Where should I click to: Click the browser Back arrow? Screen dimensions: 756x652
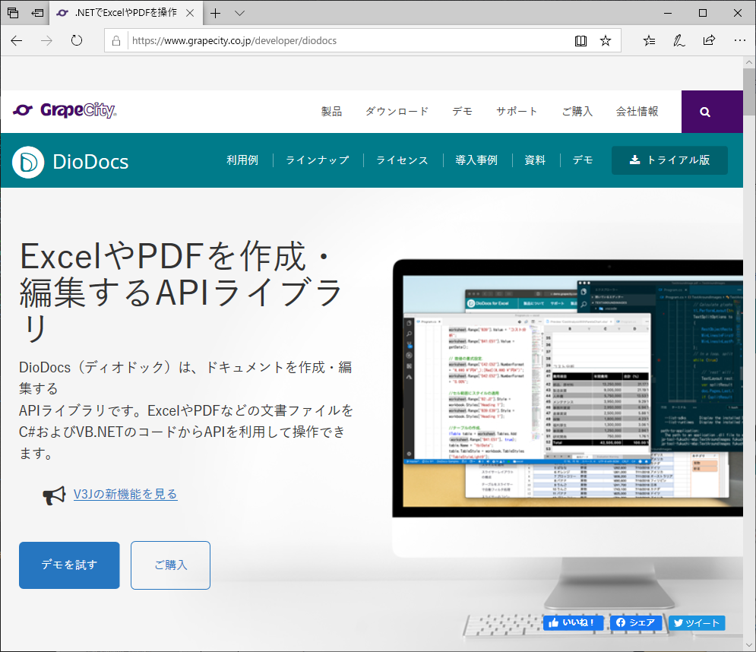(17, 40)
